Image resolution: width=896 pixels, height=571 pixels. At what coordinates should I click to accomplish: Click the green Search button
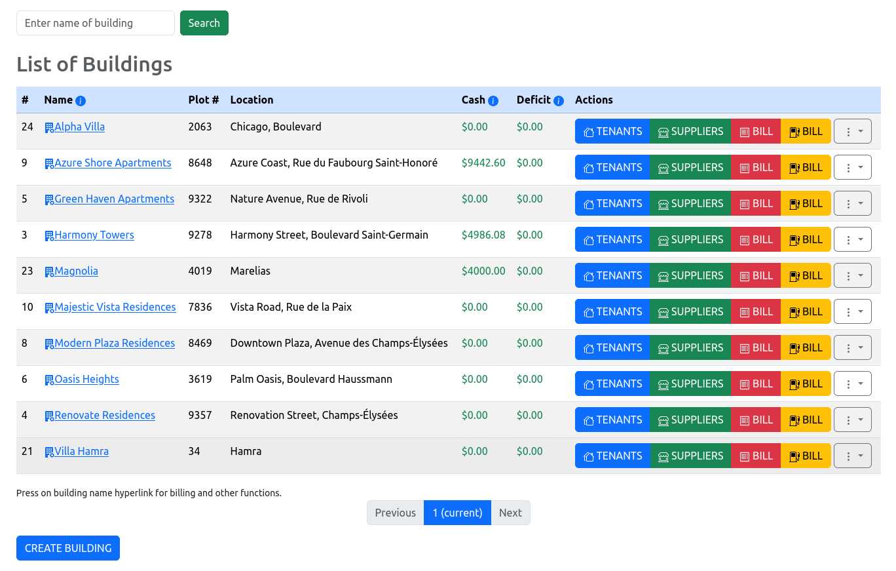204,23
